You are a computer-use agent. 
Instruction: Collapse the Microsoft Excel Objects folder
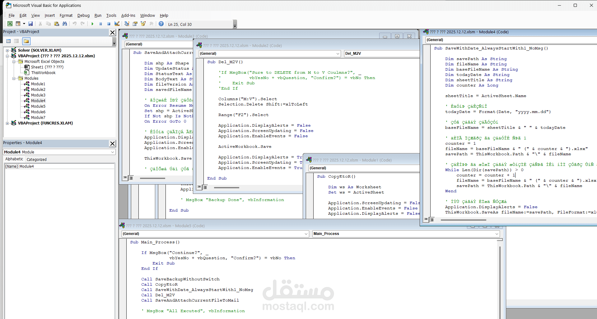pos(14,62)
